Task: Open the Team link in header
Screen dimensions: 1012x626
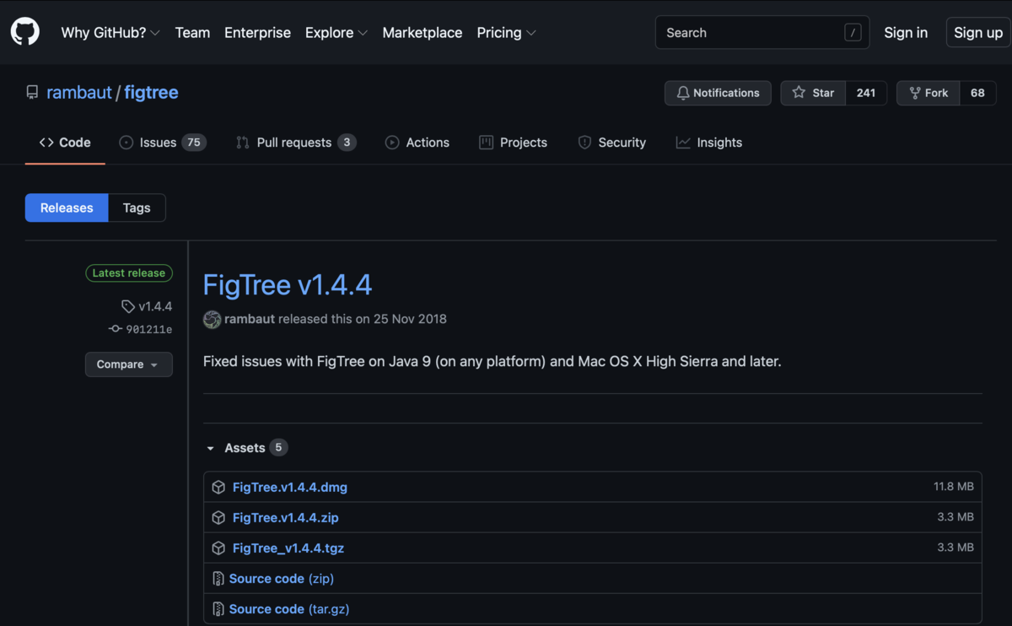Action: [x=192, y=33]
